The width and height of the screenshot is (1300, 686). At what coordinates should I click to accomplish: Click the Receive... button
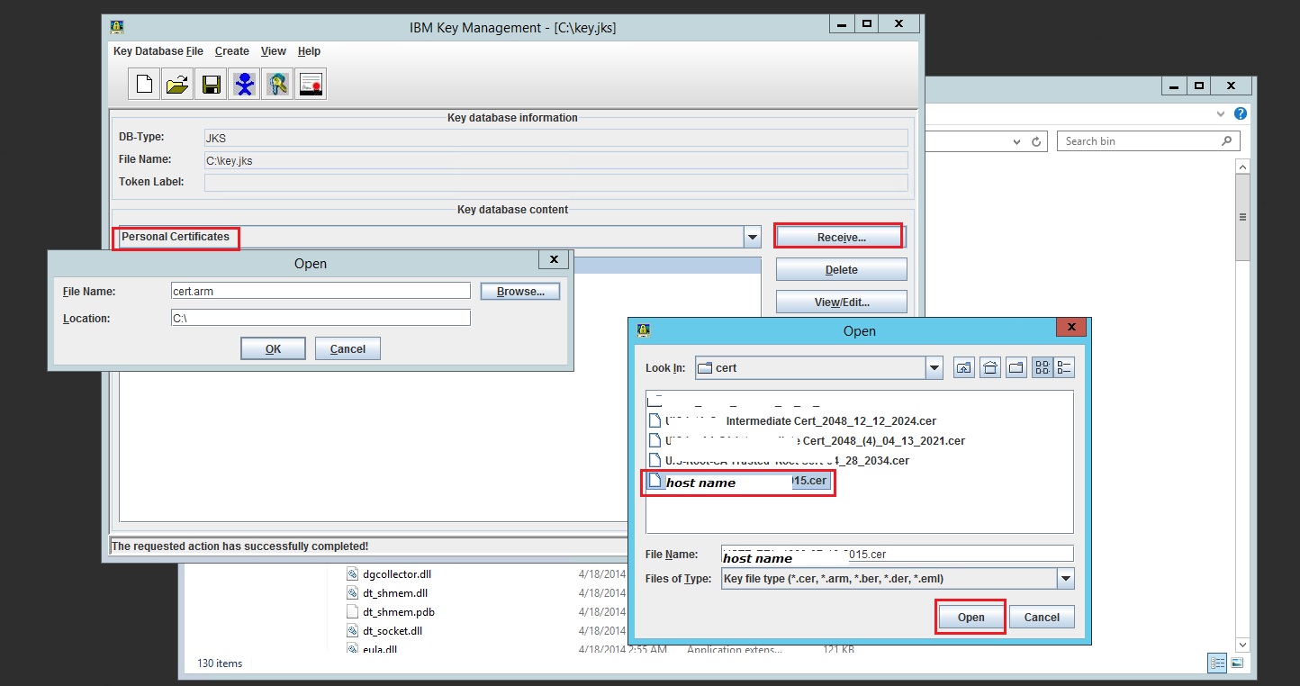click(842, 238)
